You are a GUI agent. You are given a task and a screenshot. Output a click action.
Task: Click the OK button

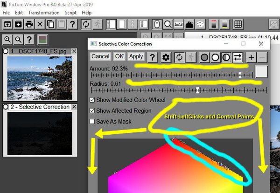119,56
